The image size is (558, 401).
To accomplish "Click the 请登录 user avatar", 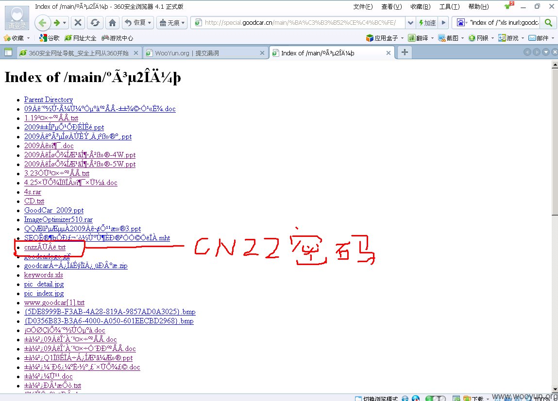I will (17, 18).
